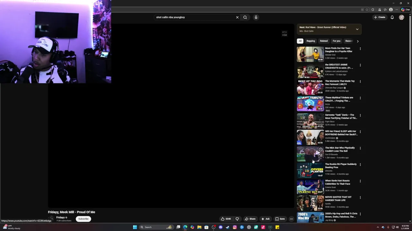Save video to playlist

coord(280,219)
